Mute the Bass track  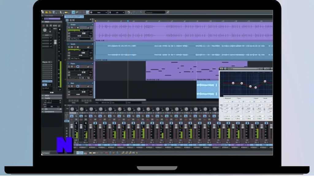coord(72,86)
